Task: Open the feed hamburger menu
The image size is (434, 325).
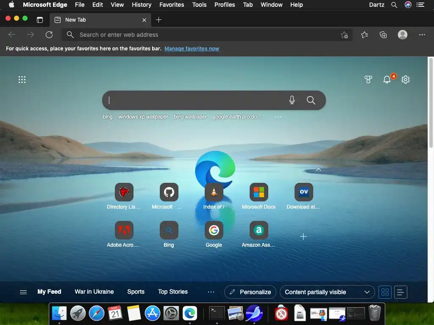Action: (x=23, y=292)
